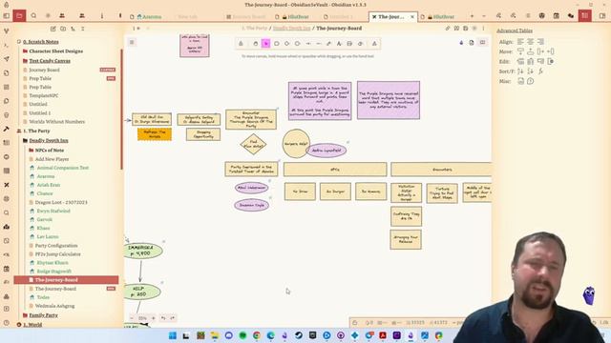This screenshot has height=343, width=611.
Task: Click Deadly Depth Inn breadcrumb link
Action: tap(291, 28)
